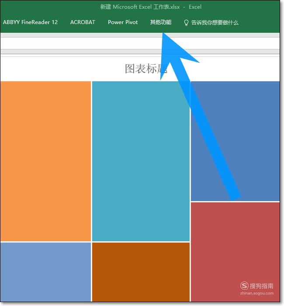The image size is (284, 306).
Task: Click the lightbulb Tell Me icon
Action: click(x=186, y=23)
